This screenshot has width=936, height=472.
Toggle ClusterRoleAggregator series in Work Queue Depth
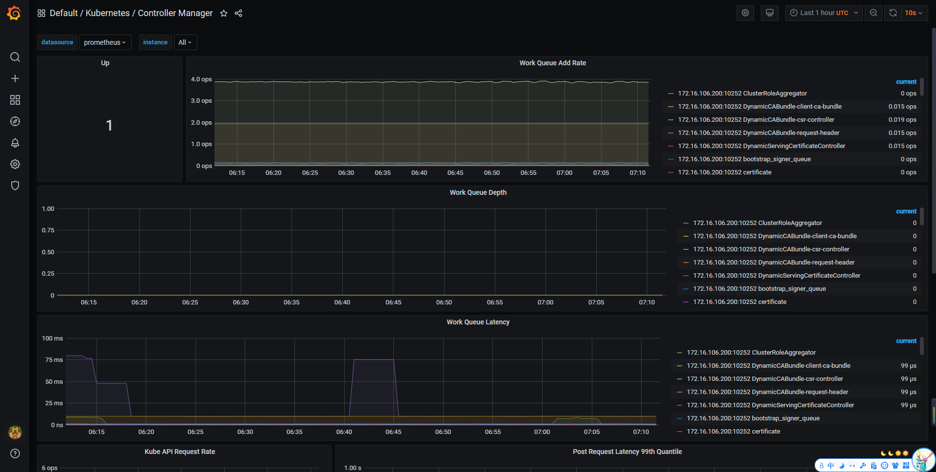(x=758, y=223)
